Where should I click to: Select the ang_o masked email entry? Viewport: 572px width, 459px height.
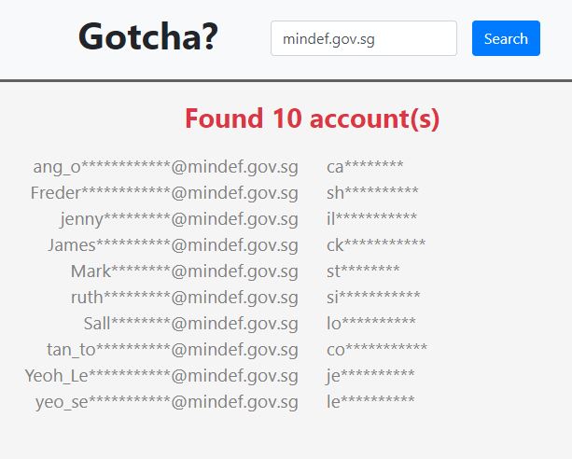click(x=165, y=167)
